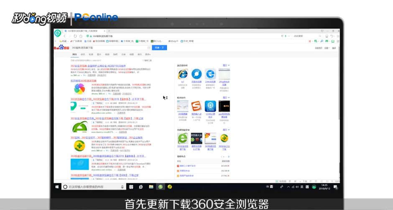Open Windows Start menu
The image size is (393, 210).
click(x=57, y=187)
